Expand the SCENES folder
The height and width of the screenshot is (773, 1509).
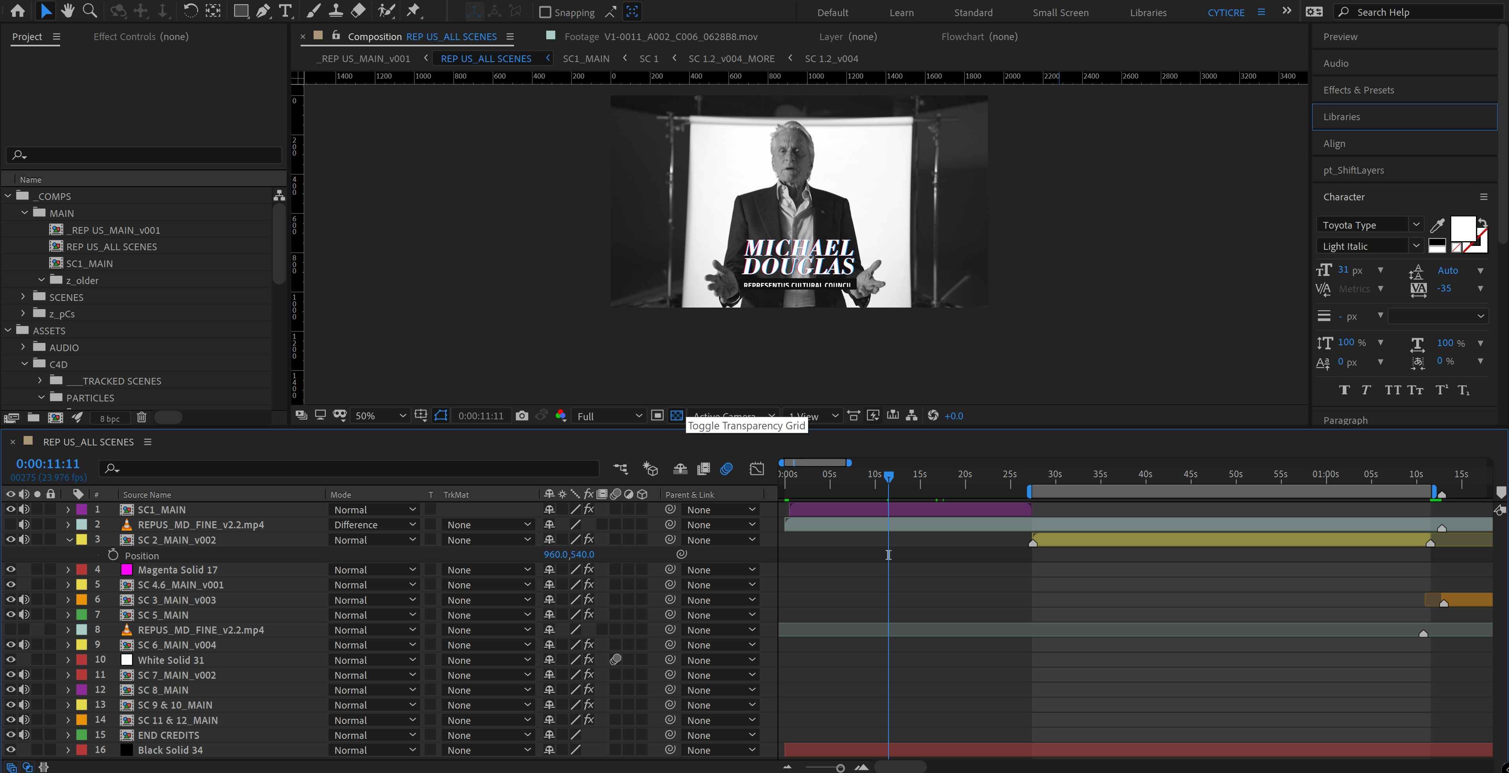24,297
